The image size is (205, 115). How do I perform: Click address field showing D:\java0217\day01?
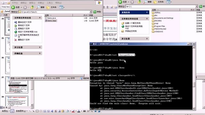click(x=54, y=12)
